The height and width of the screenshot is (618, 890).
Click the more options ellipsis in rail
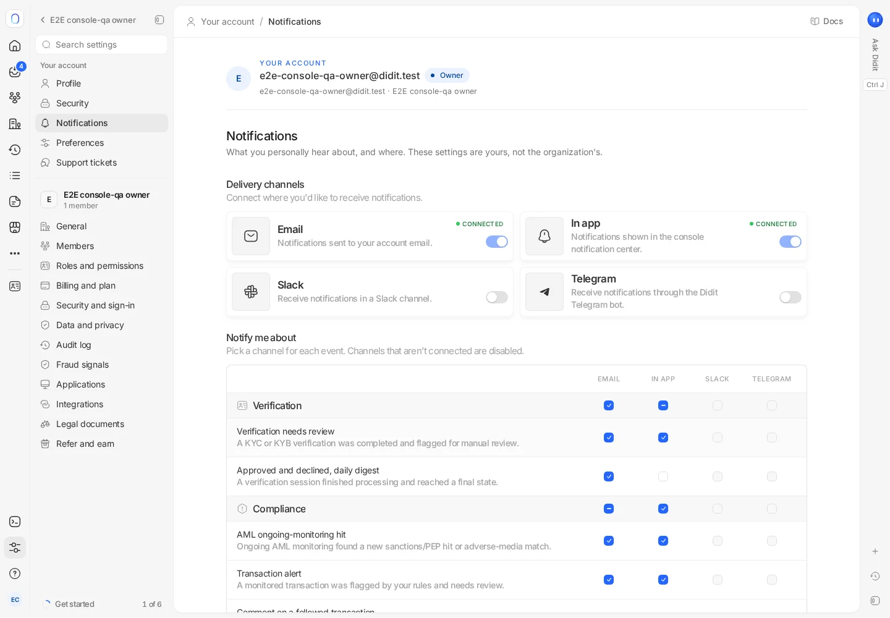[x=15, y=253]
